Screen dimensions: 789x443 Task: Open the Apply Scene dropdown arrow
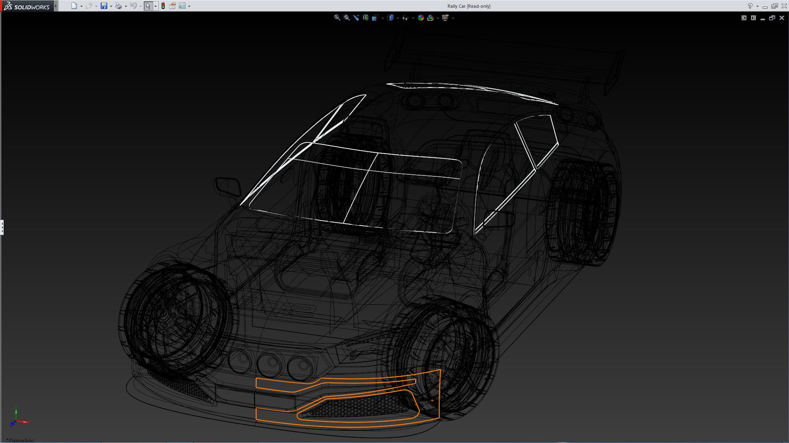[x=438, y=18]
